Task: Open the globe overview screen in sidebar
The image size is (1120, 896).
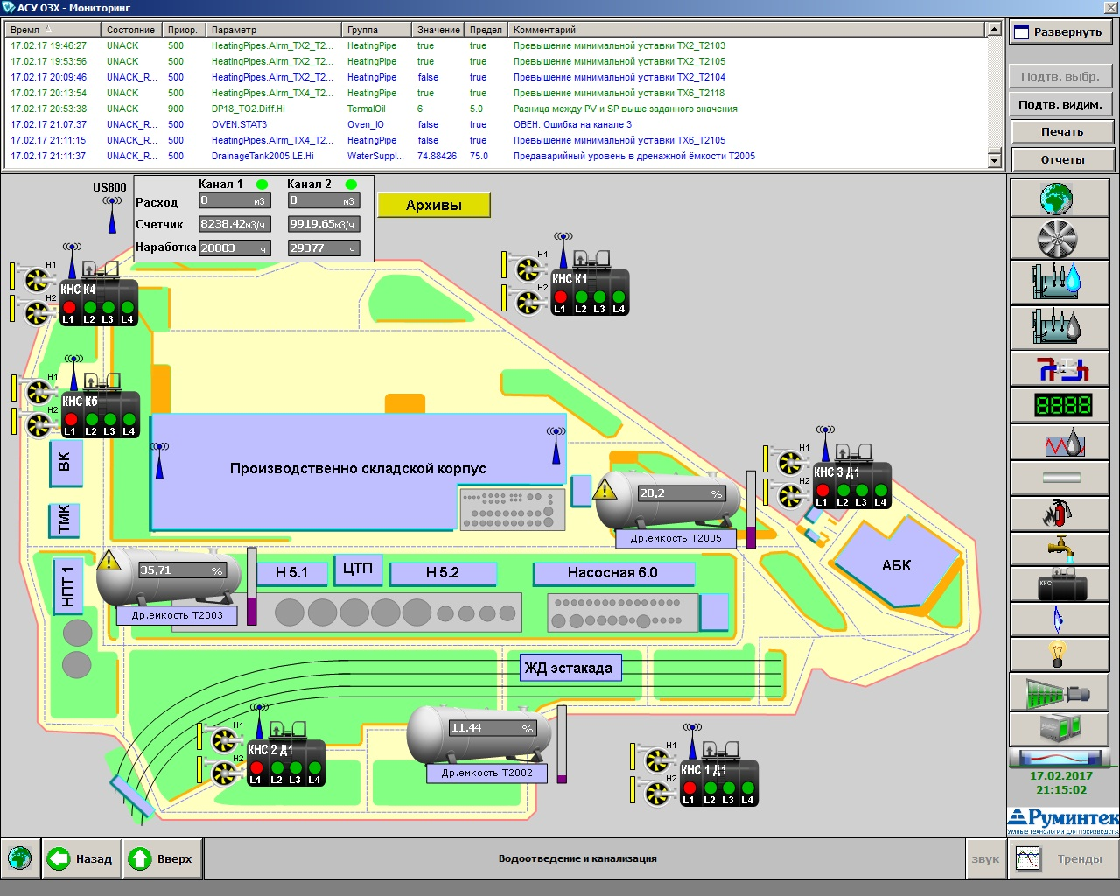Action: click(x=1060, y=198)
